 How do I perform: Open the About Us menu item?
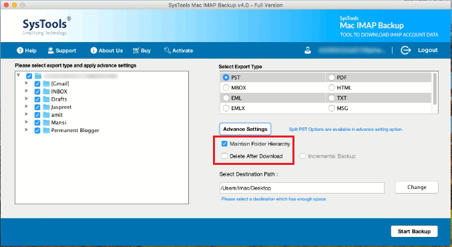pos(107,51)
